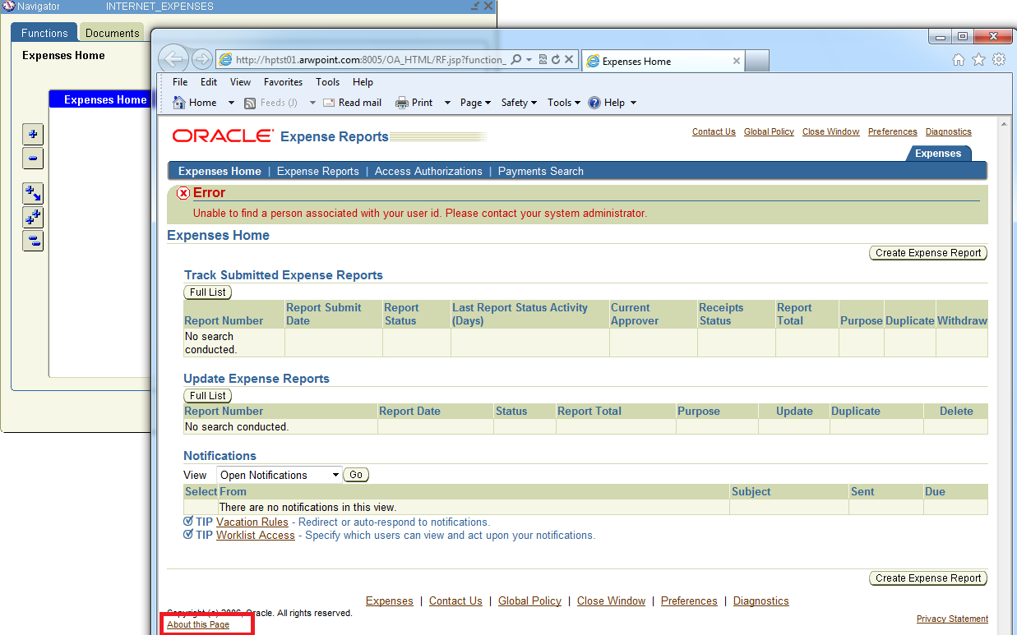This screenshot has height=635, width=1017.
Task: Click the Privacy Statement link
Action: tap(952, 619)
